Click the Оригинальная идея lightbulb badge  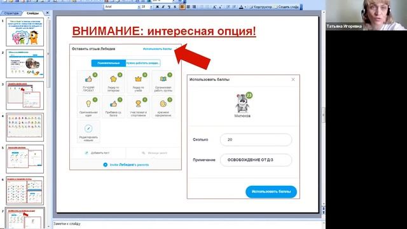click(88, 106)
